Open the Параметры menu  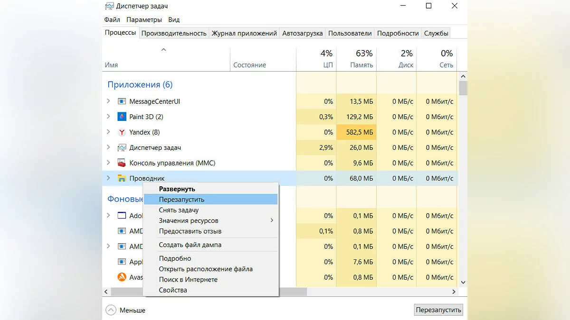tap(144, 20)
